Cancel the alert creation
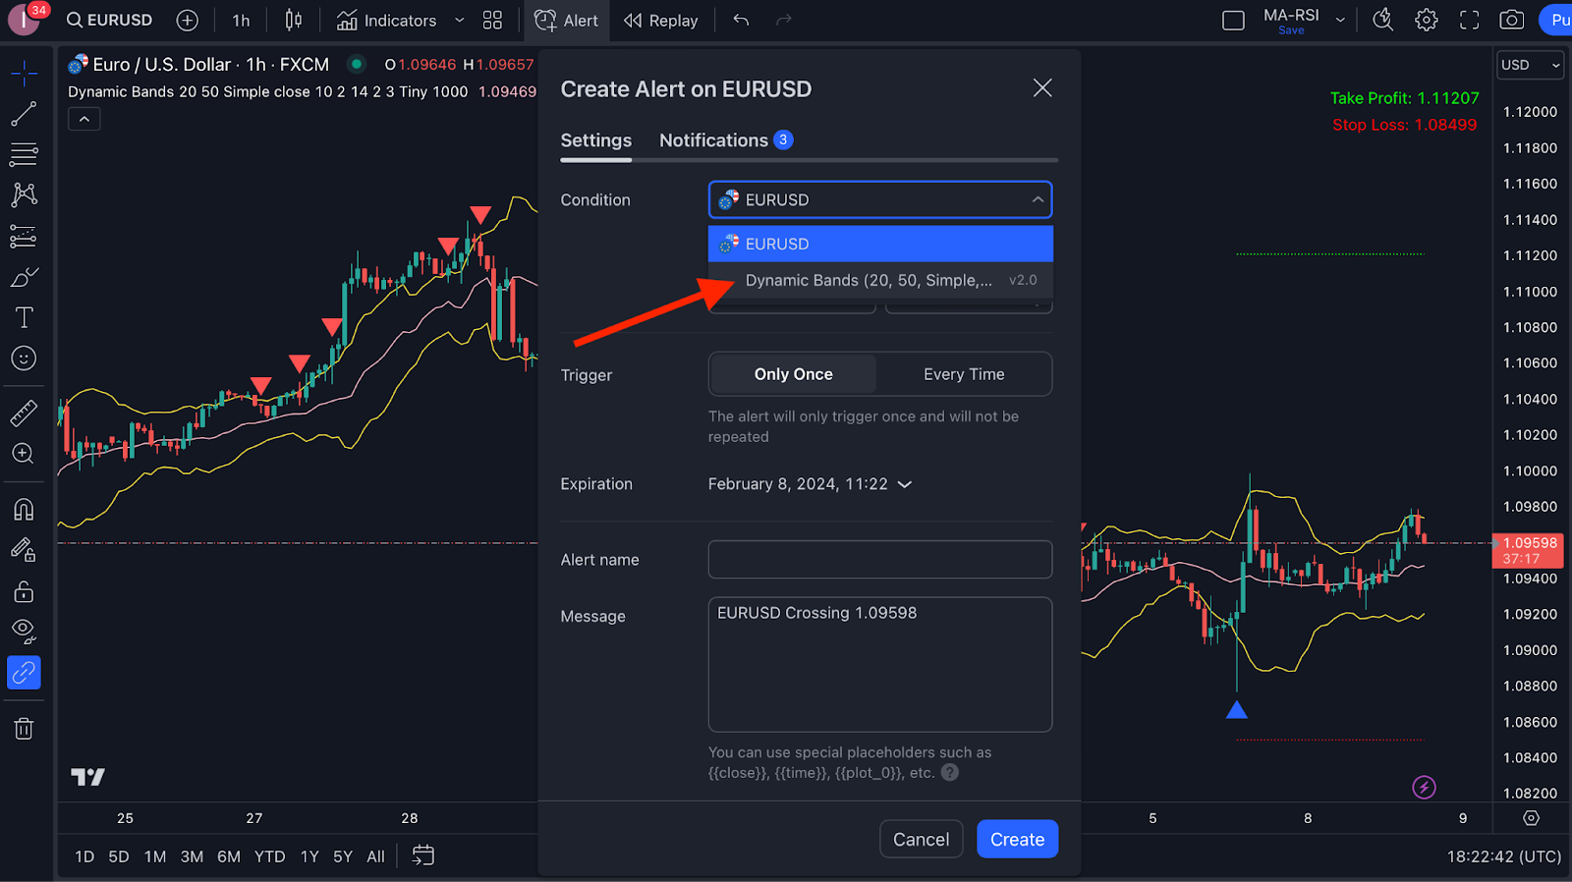This screenshot has height=882, width=1572. [x=921, y=839]
